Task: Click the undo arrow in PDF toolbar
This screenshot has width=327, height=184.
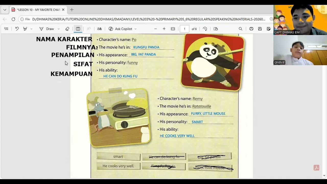Action: [17, 29]
